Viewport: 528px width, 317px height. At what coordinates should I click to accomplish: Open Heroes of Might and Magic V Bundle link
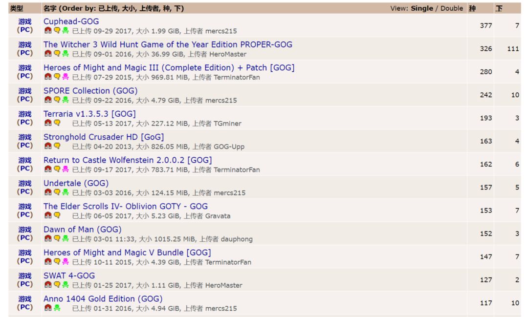(127, 253)
